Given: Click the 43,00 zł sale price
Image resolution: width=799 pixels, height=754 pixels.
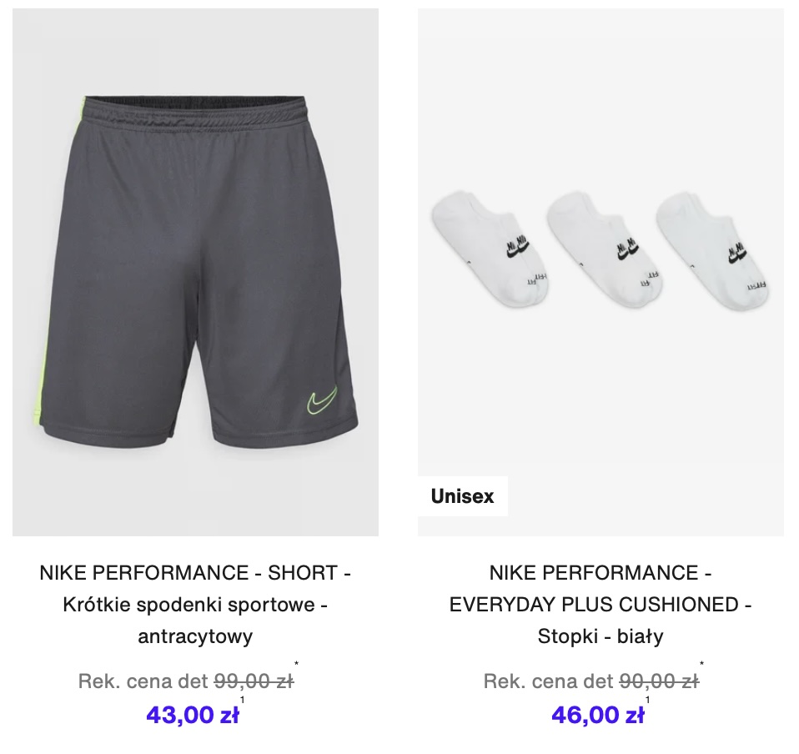Looking at the screenshot, I should click(193, 714).
